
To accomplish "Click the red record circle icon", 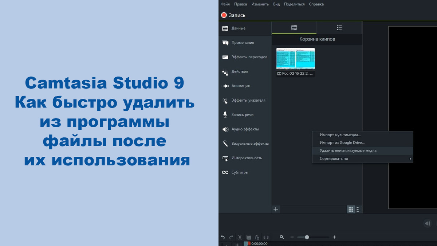I will (x=224, y=15).
